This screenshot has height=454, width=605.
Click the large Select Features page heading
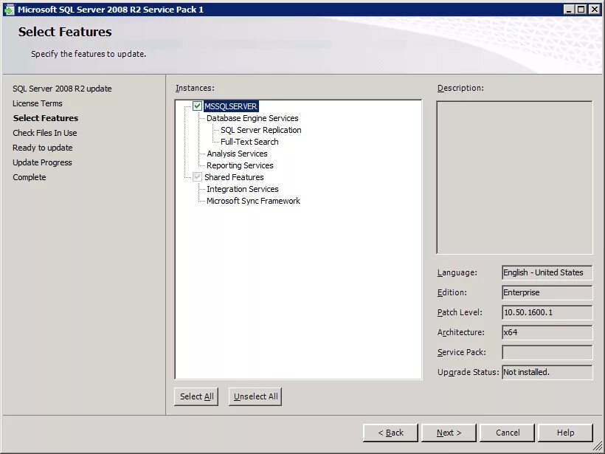(x=65, y=32)
